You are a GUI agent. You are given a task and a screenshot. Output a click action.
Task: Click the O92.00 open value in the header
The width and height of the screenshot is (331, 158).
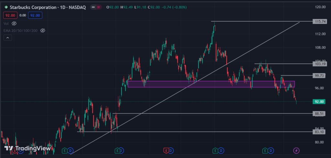click(113, 7)
